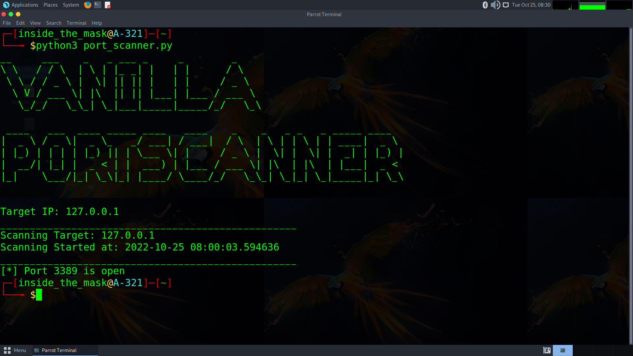Select Parrot Terminal in the taskbar
Viewport: 633px width, 356px height.
pyautogui.click(x=65, y=350)
